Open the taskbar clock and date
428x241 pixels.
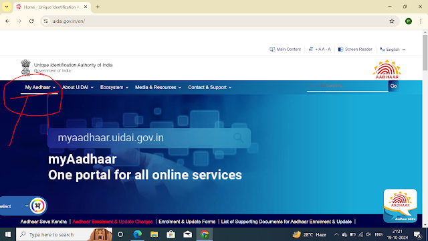pyautogui.click(x=397, y=234)
